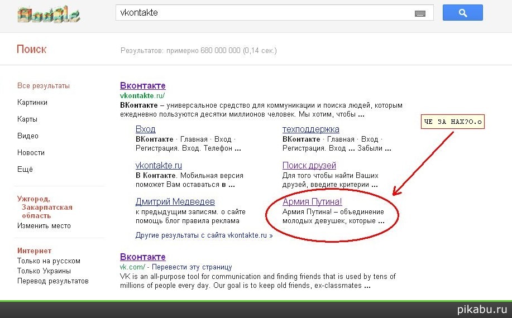512x318 pixels.
Task: Switch to 'Картинки' results
Action: tap(32, 103)
